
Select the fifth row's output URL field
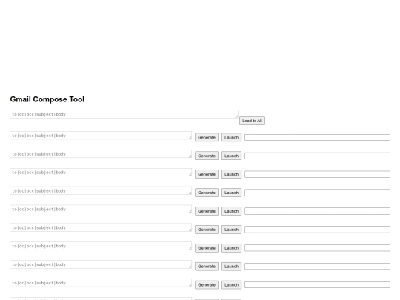point(317,211)
